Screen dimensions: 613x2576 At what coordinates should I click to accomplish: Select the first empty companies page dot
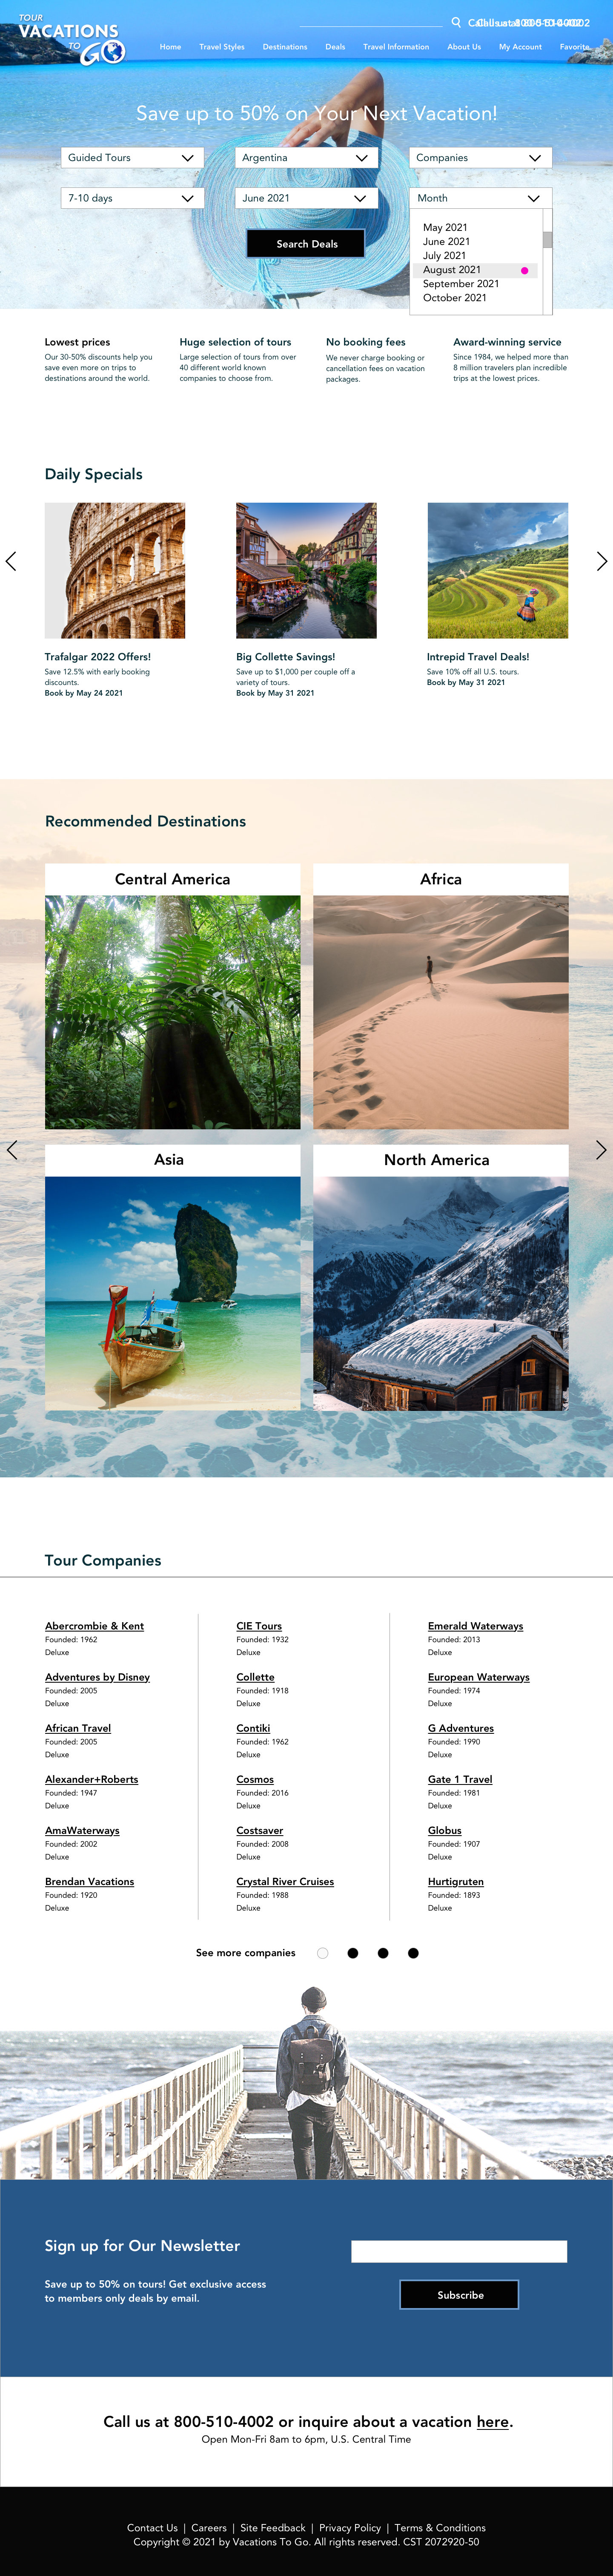322,1953
